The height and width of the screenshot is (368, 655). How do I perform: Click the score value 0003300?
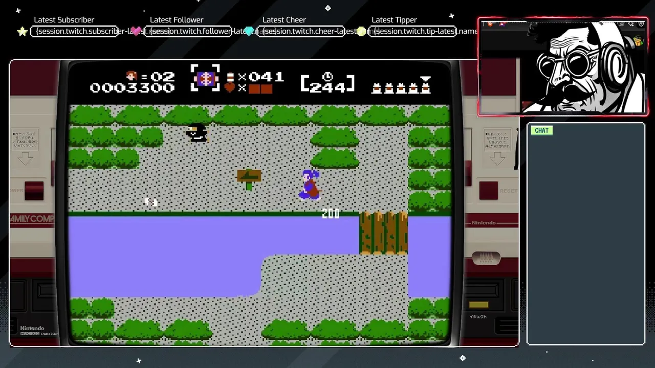point(132,88)
